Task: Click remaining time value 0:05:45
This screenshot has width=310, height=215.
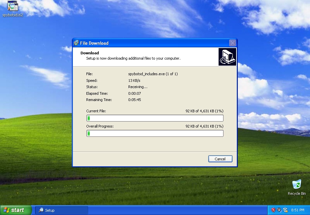Action: (134, 100)
